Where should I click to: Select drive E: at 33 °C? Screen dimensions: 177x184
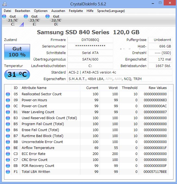point(34,20)
